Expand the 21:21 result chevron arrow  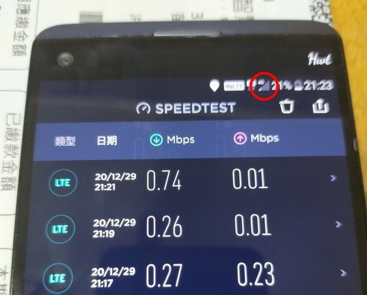(x=334, y=178)
